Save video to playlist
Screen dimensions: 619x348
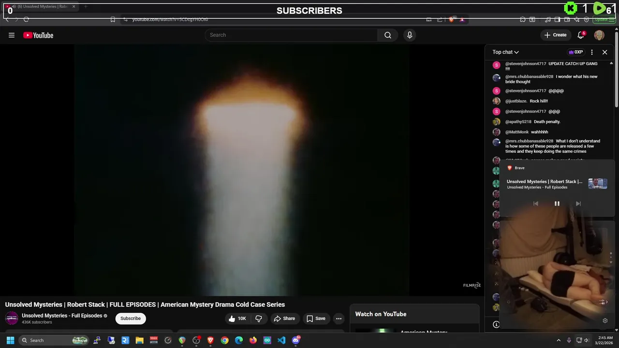[316, 319]
